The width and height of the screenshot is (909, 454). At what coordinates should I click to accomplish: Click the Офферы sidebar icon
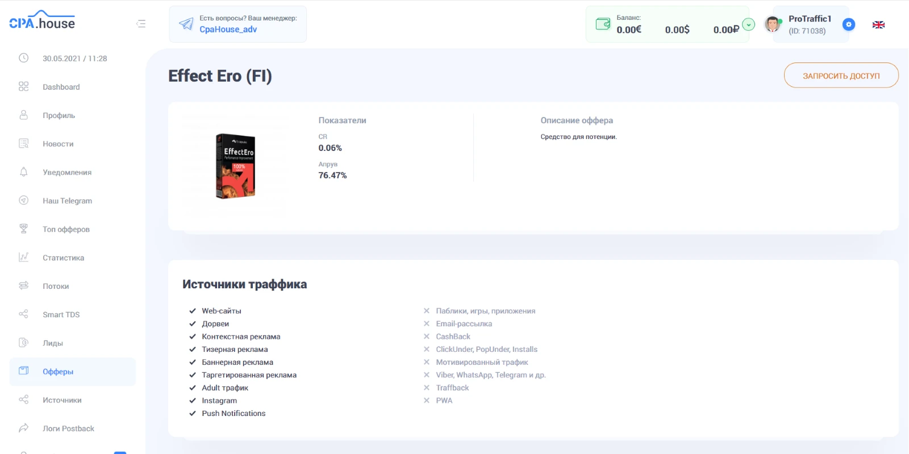[23, 371]
